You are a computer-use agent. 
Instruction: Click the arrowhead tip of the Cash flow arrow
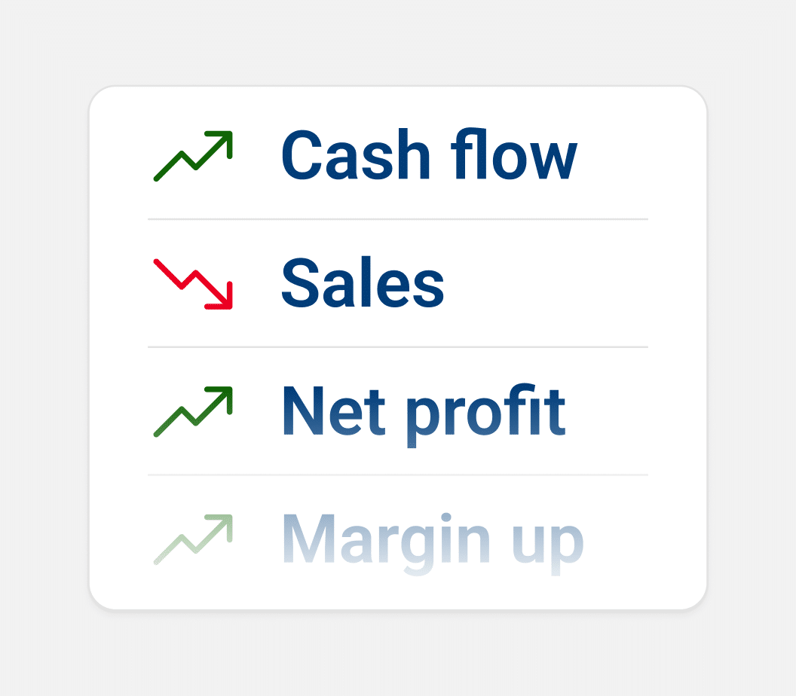(x=225, y=138)
